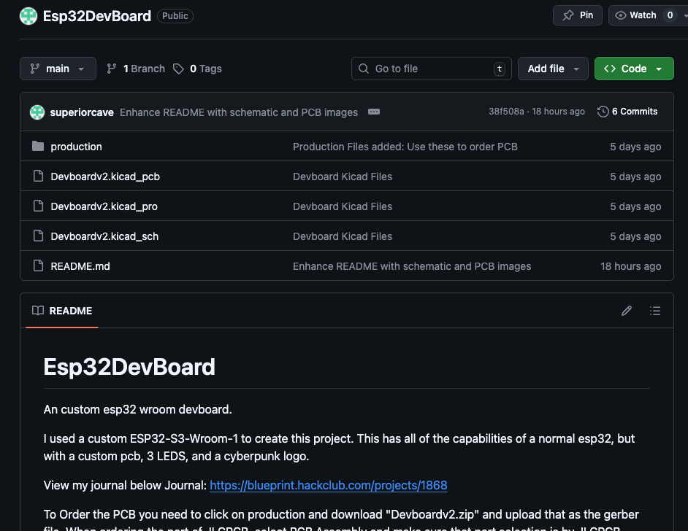
Task: Click the production folder icon
Action: 38,146
